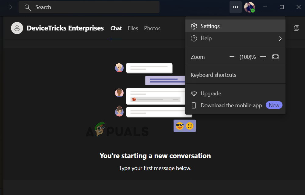Click the fit-to-screen zoom icon

tap(275, 57)
